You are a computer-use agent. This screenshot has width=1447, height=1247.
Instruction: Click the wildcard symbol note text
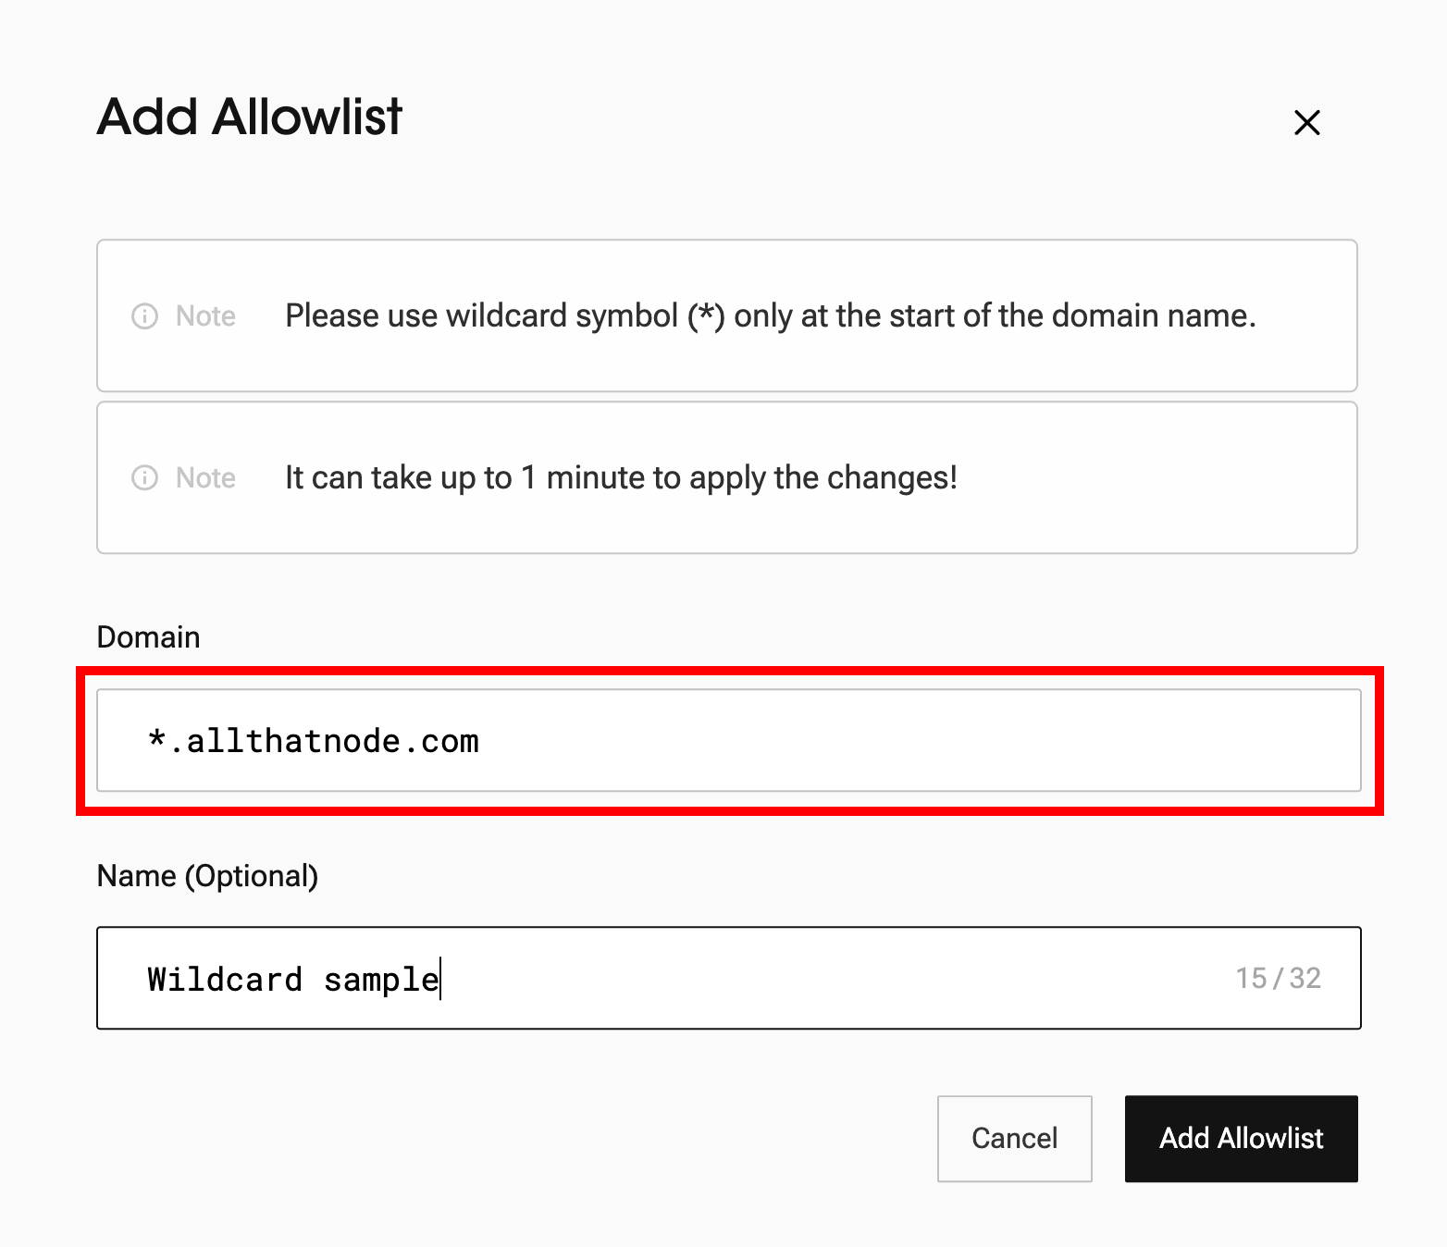[770, 316]
